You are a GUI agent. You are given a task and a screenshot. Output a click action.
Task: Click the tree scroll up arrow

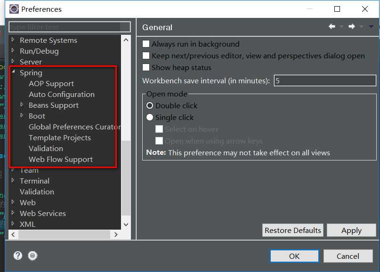pos(126,40)
